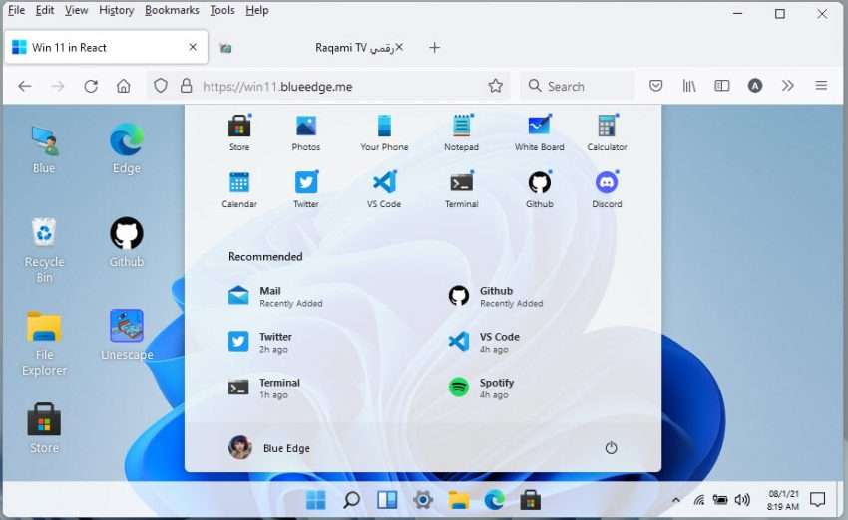Click the battery tray icon
This screenshot has width=848, height=520.
[x=720, y=500]
